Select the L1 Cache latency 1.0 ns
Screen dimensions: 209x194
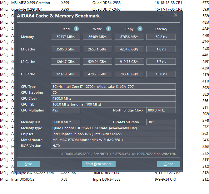click(161, 49)
